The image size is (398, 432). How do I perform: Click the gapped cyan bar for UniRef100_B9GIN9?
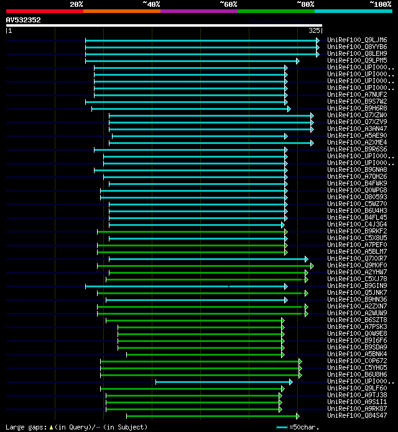point(187,287)
